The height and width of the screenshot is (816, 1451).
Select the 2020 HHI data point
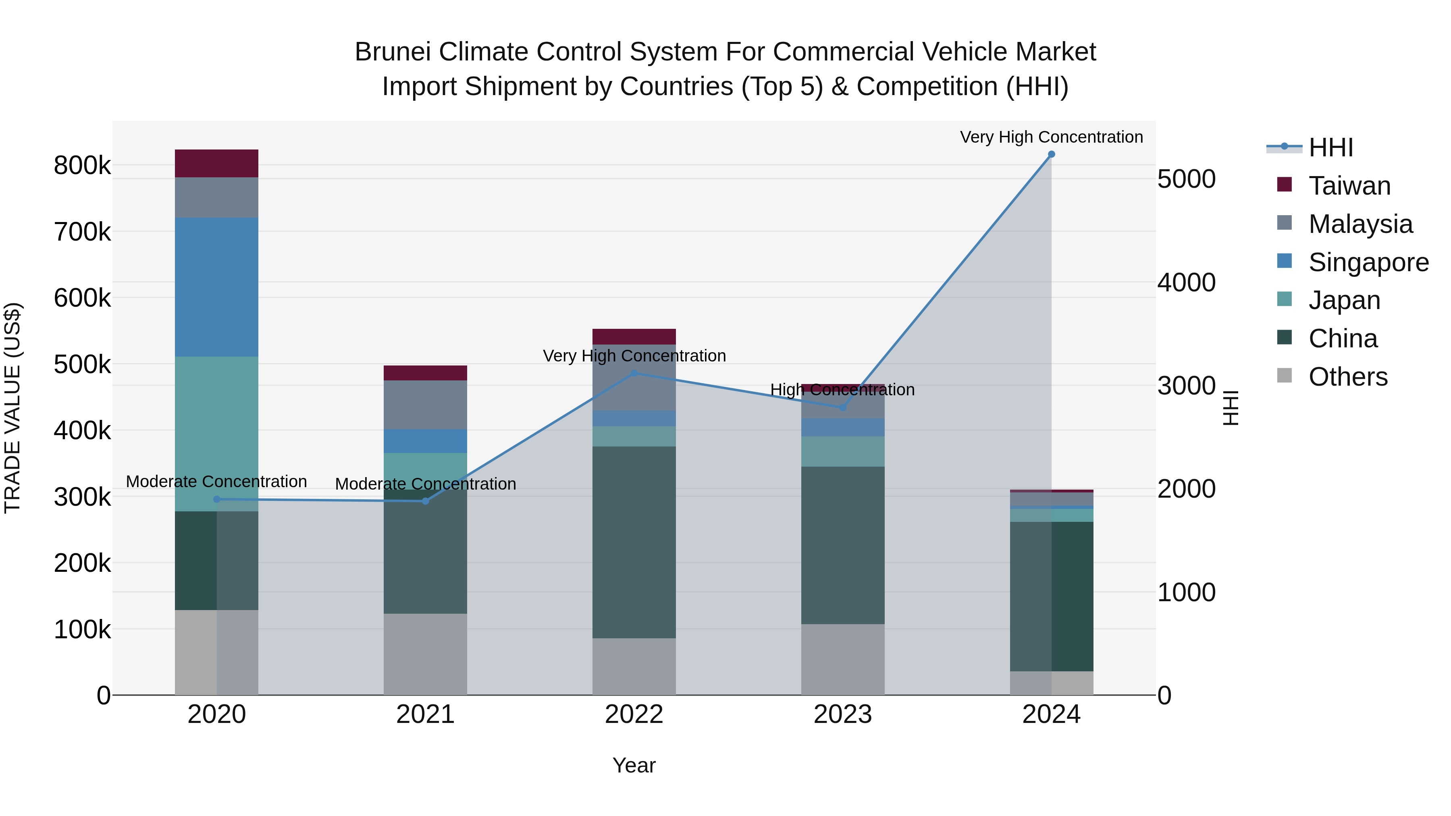(217, 499)
